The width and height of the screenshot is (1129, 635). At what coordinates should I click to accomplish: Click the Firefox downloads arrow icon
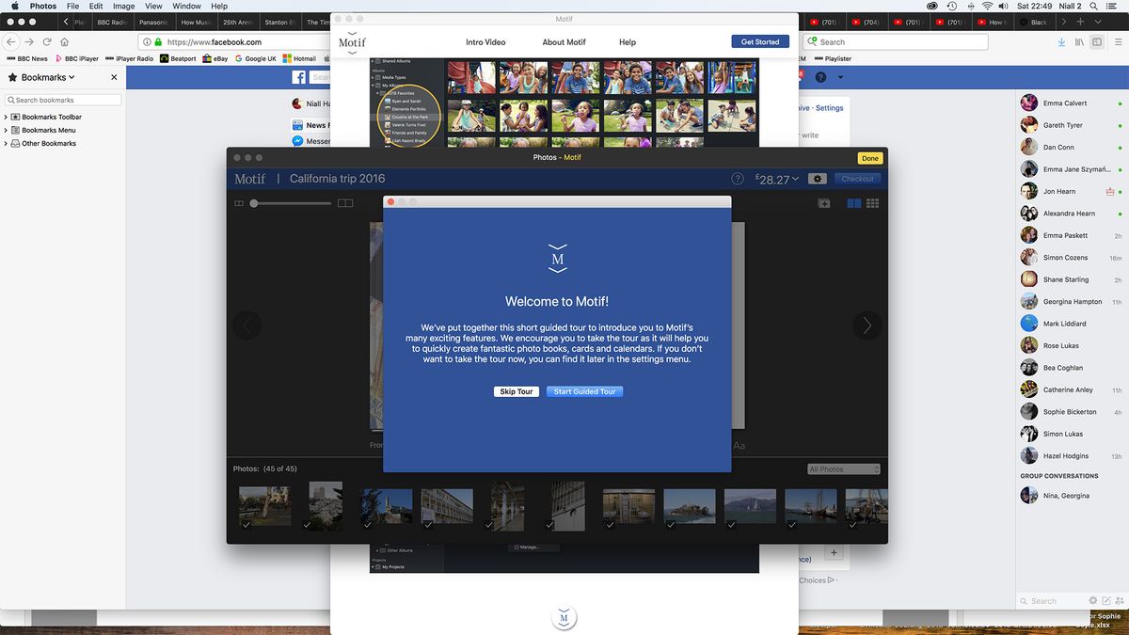click(1061, 41)
